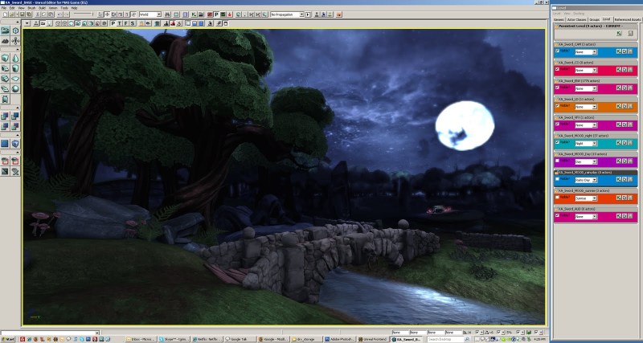Show the KA_Sword_MOOD_sunrise level
This screenshot has width=643, height=343.
(x=557, y=197)
